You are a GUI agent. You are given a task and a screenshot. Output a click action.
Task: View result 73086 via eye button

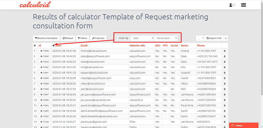point(44,100)
